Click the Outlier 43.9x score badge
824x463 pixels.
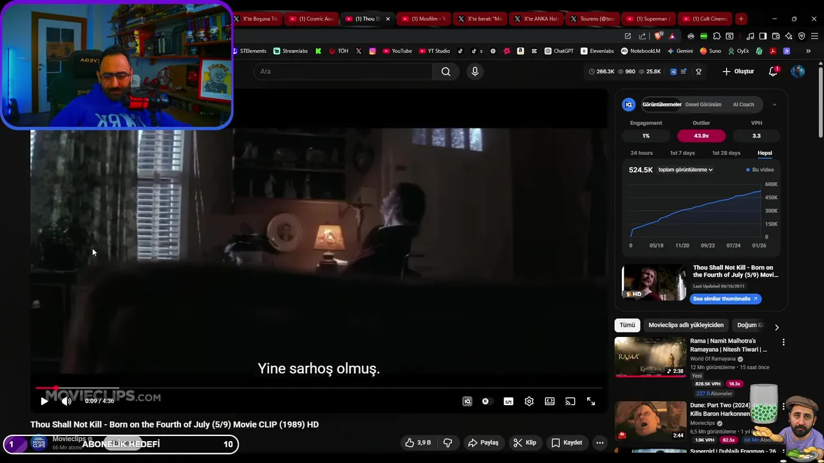701,136
